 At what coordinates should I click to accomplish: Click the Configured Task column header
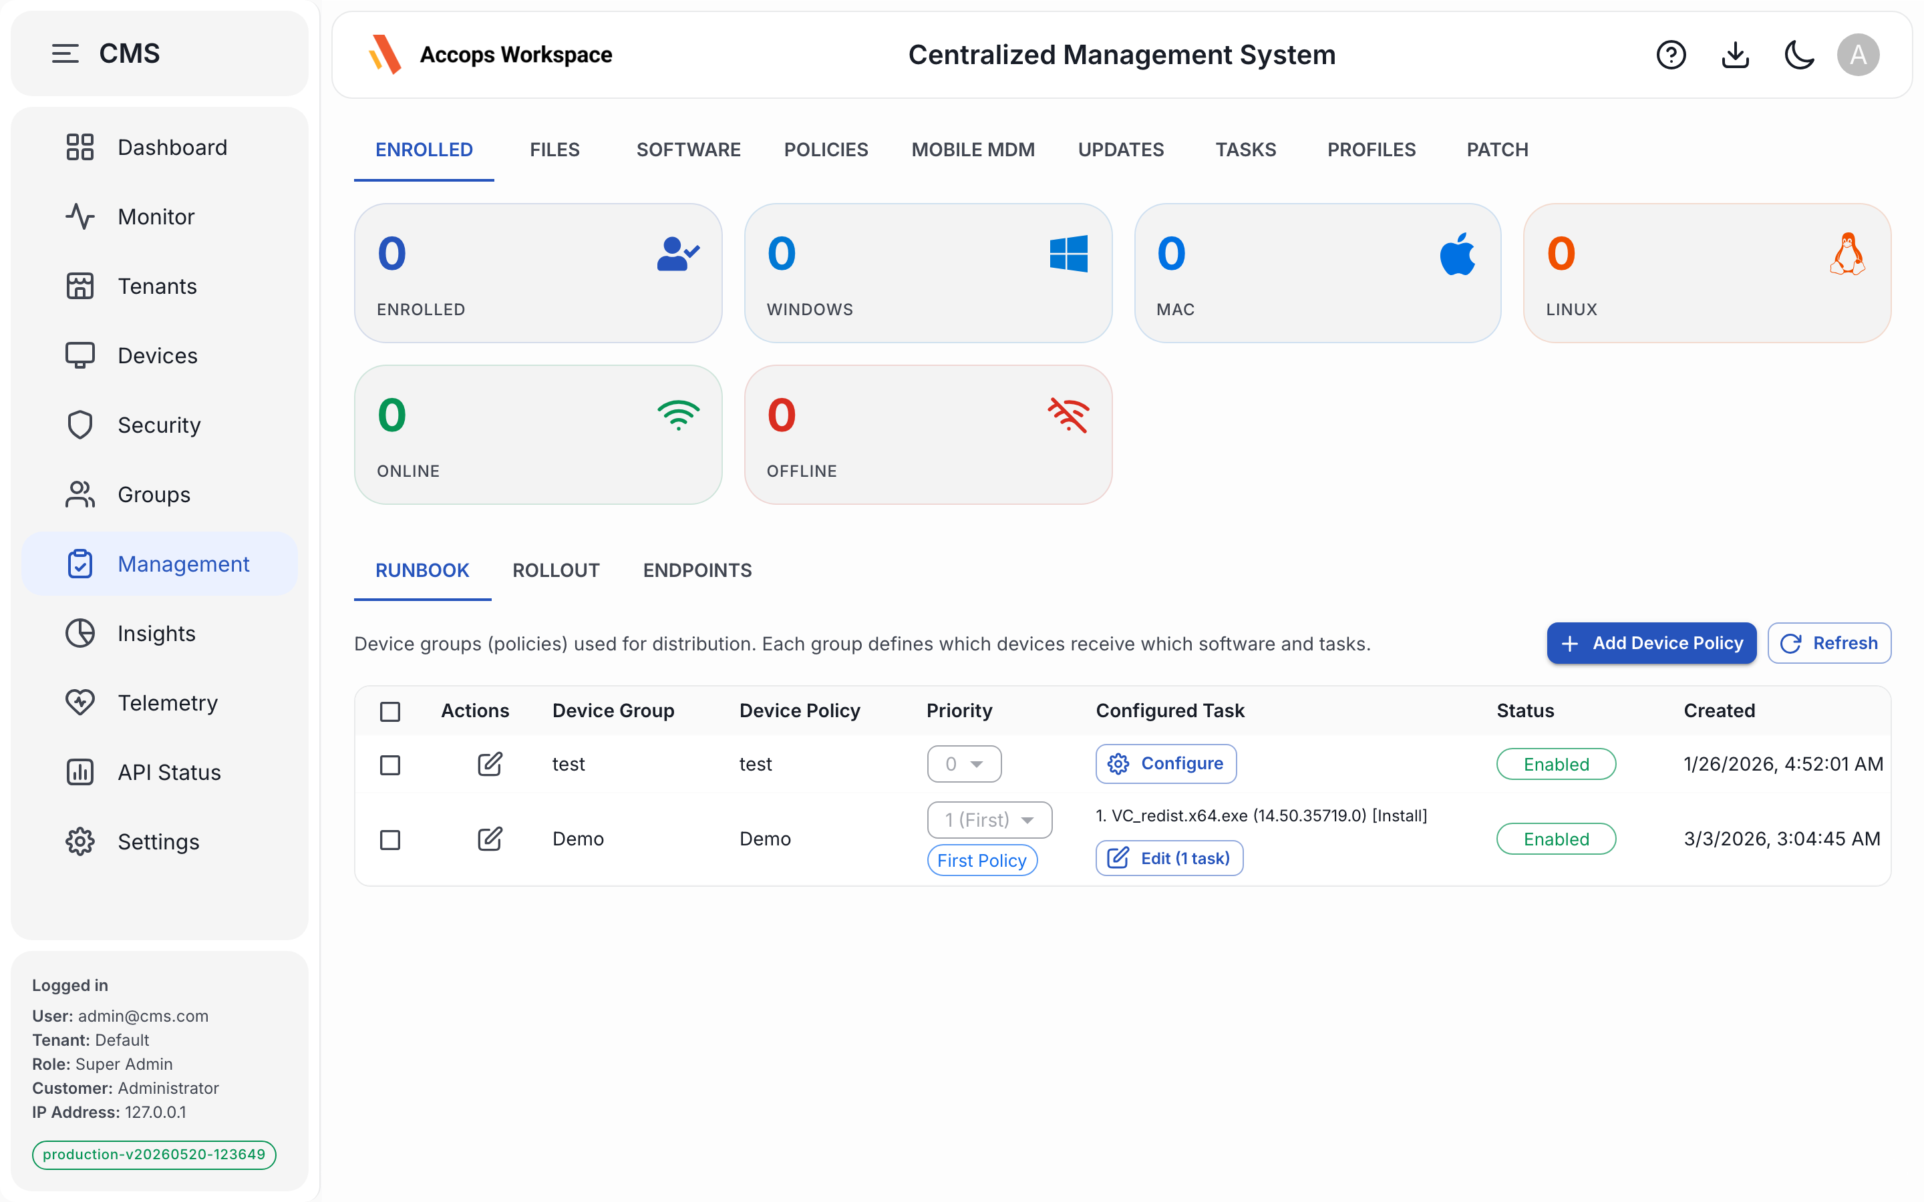tap(1170, 710)
